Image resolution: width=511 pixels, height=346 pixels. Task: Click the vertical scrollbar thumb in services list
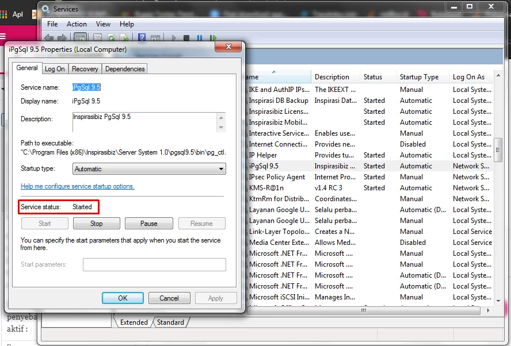point(498,150)
